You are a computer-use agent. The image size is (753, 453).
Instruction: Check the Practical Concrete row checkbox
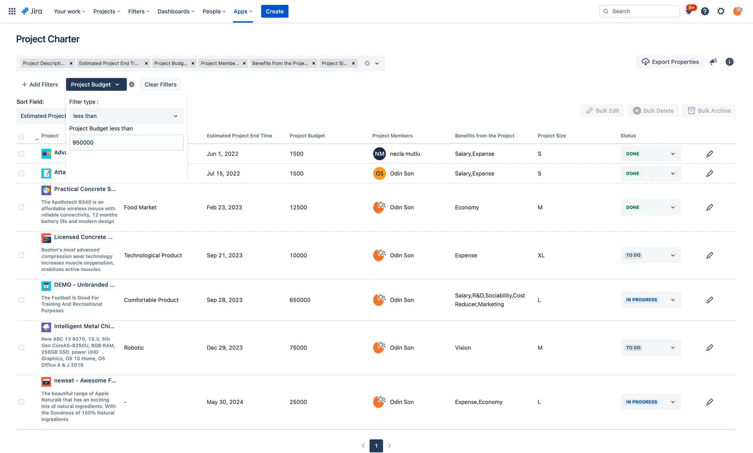pos(21,207)
